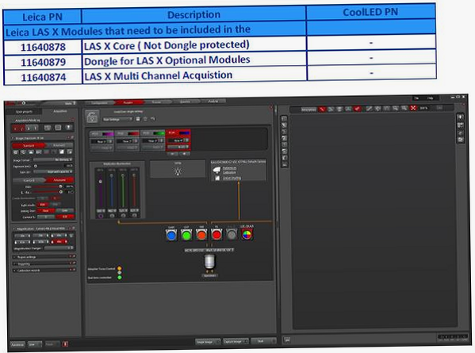Click the top icon of the viewer's right strip
Screen dimensions: 475x353
[x=460, y=117]
